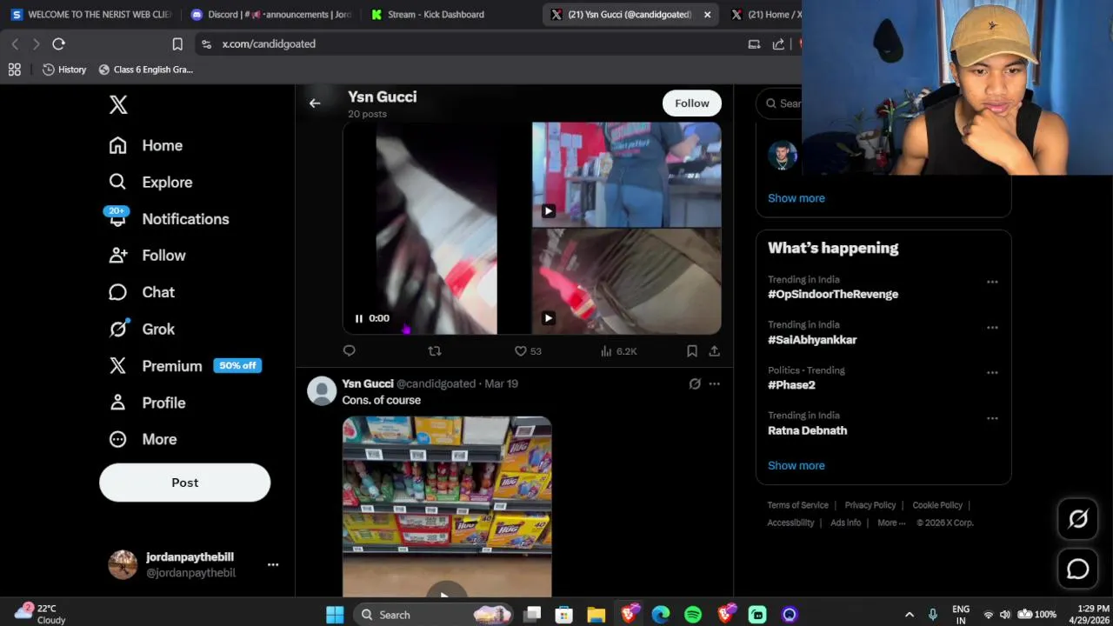Viewport: 1113px width, 626px height.
Task: Open the Terms of Service link
Action: [797, 505]
